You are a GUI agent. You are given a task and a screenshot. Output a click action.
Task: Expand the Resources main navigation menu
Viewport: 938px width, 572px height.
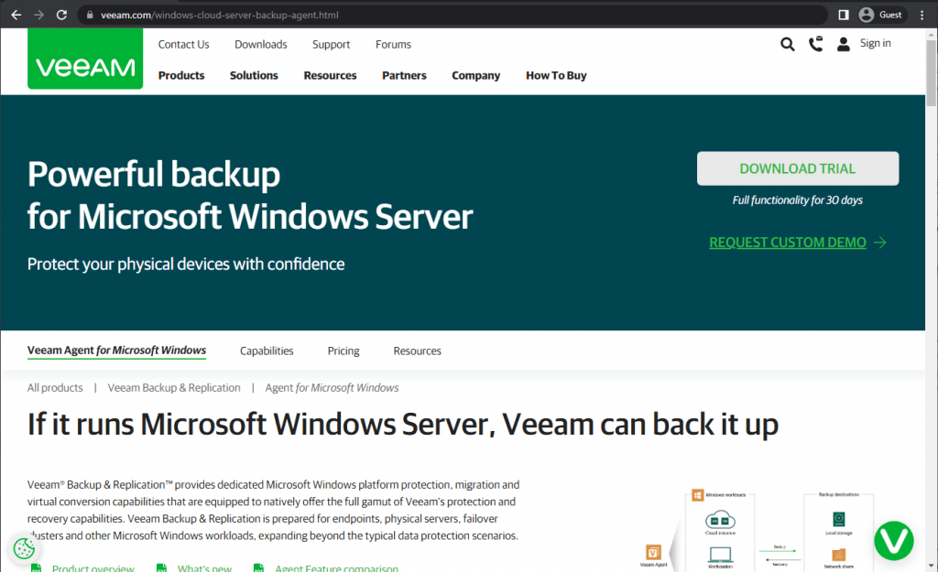point(330,75)
